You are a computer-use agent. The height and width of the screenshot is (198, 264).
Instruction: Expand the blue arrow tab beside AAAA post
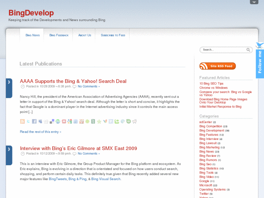point(9,88)
